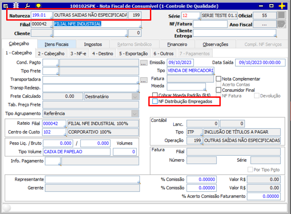The width and height of the screenshot is (291, 214).
Task: Open the Representante lookup field
Action: pos(92,179)
